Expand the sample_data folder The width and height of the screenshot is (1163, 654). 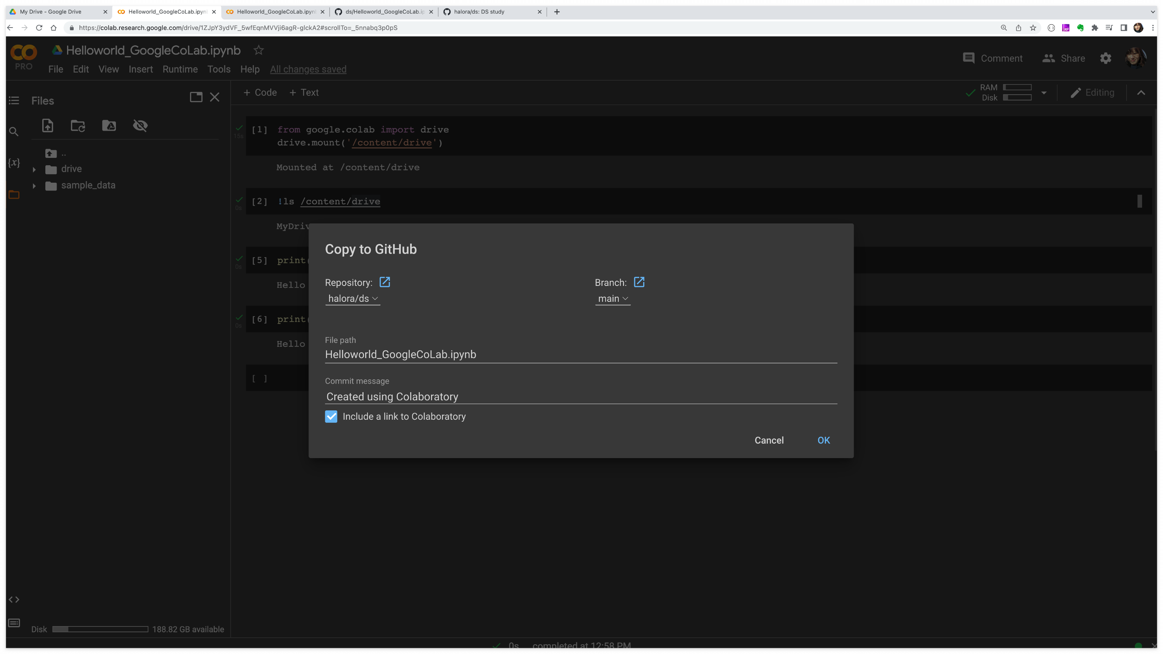pyautogui.click(x=35, y=186)
